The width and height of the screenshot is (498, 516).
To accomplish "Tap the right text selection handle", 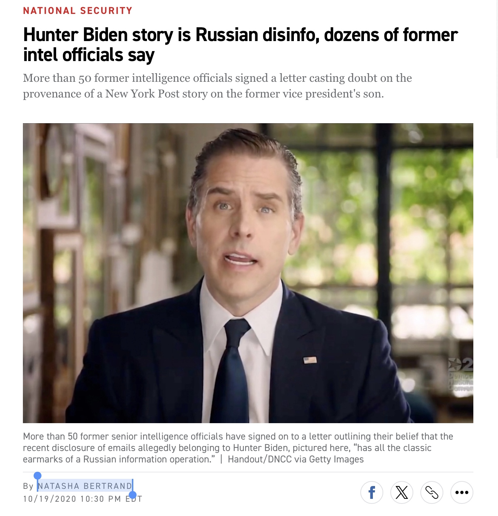I will (x=133, y=495).
